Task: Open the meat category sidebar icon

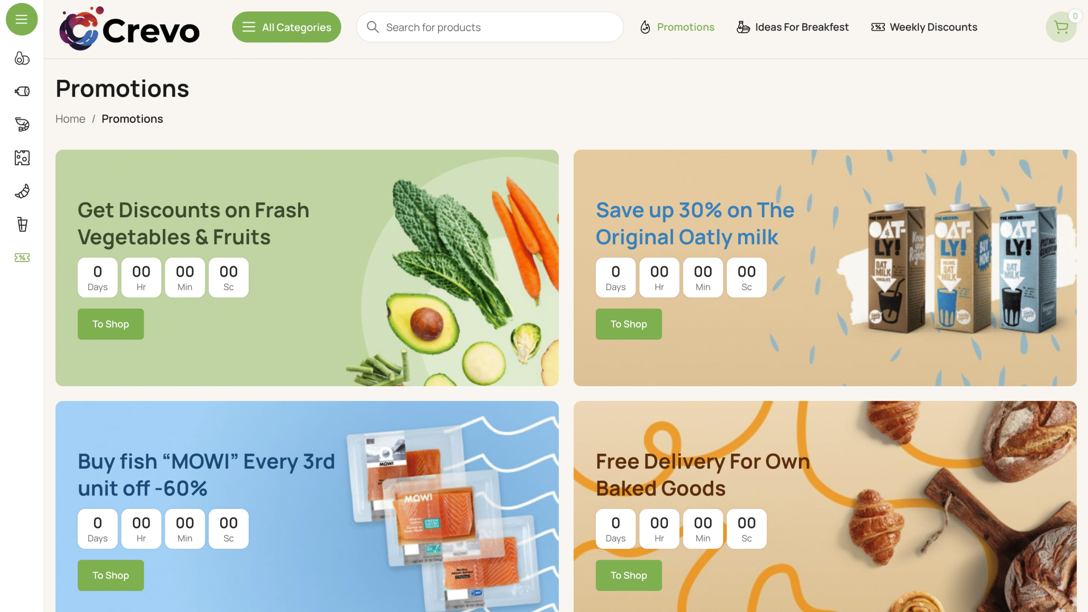Action: [x=22, y=91]
